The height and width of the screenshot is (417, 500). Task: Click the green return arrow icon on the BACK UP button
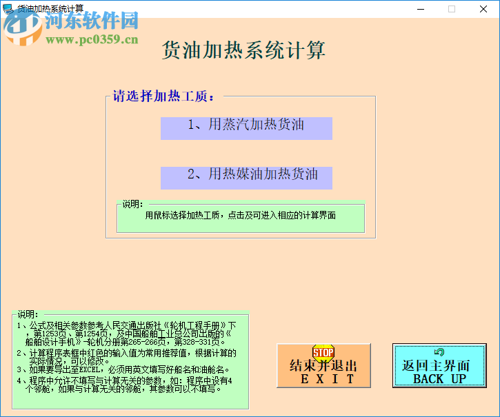[439, 352]
